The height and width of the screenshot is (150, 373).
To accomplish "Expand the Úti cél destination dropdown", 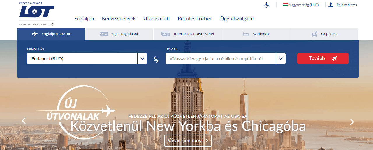I will (280, 59).
